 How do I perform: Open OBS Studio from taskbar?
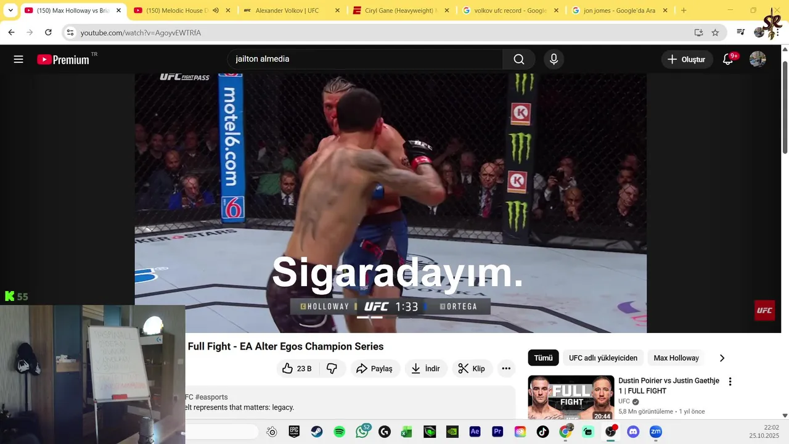(610, 432)
